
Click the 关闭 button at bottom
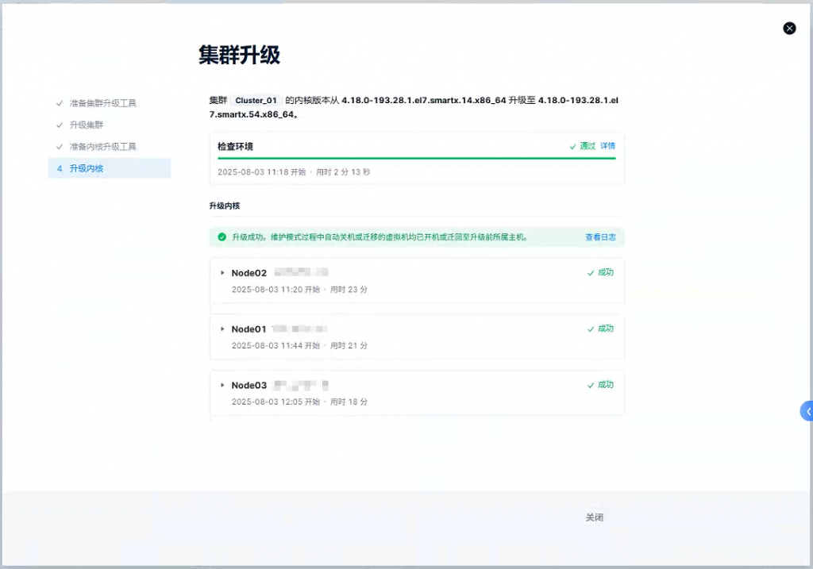pos(595,517)
